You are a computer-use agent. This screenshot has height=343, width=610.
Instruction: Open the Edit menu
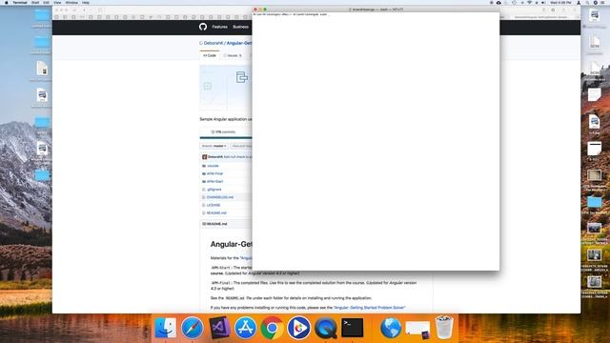click(47, 2)
